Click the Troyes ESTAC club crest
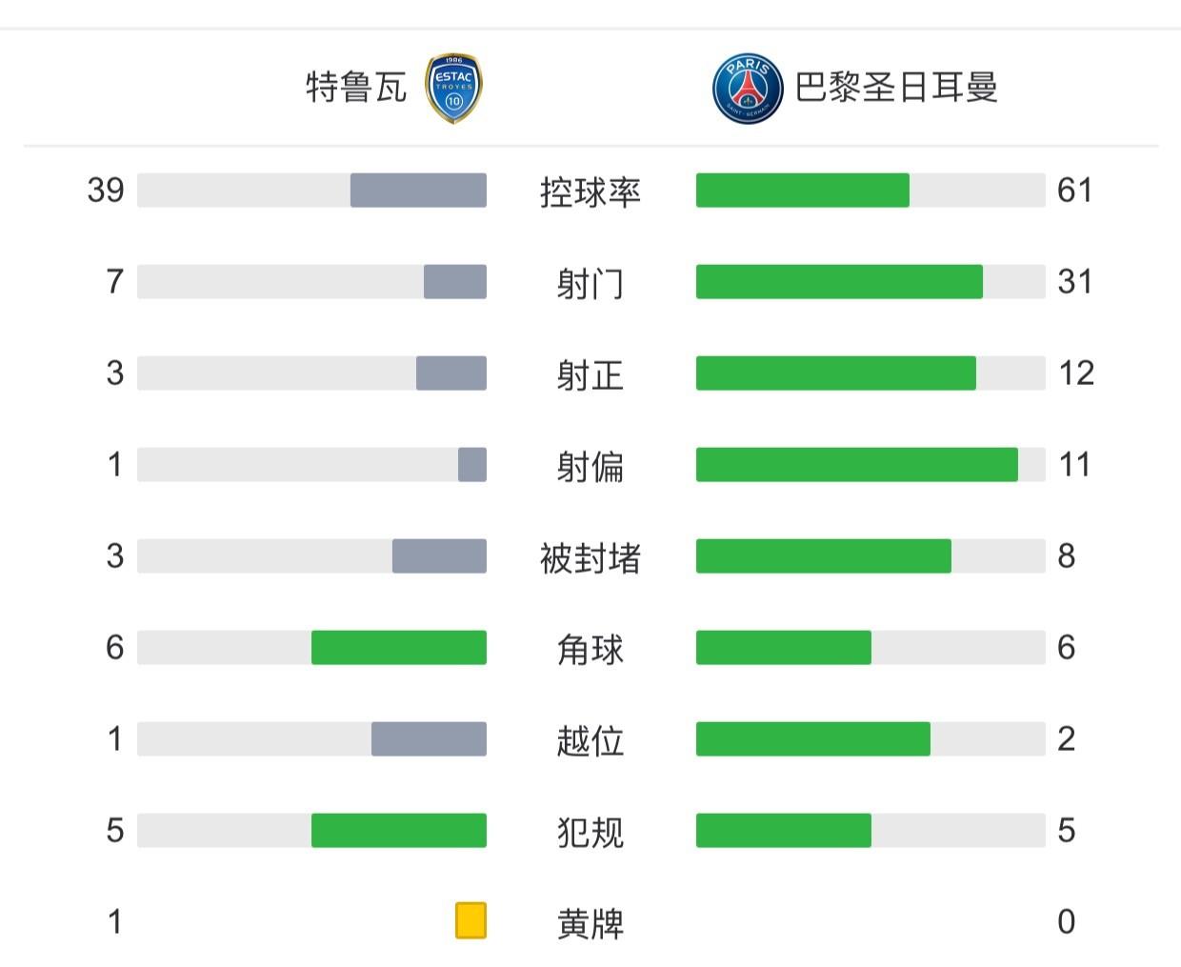 [x=453, y=89]
